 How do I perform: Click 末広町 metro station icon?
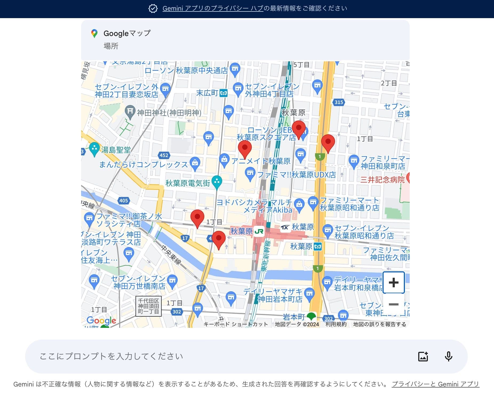pyautogui.click(x=223, y=93)
